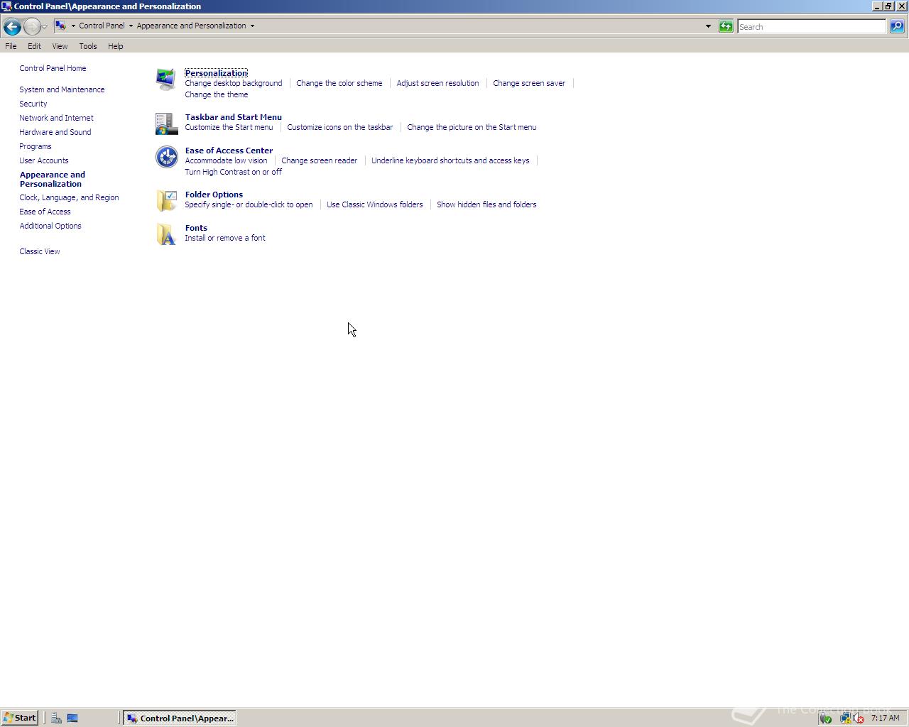Click Specify single- or double-click to open
The width and height of the screenshot is (909, 727).
249,204
